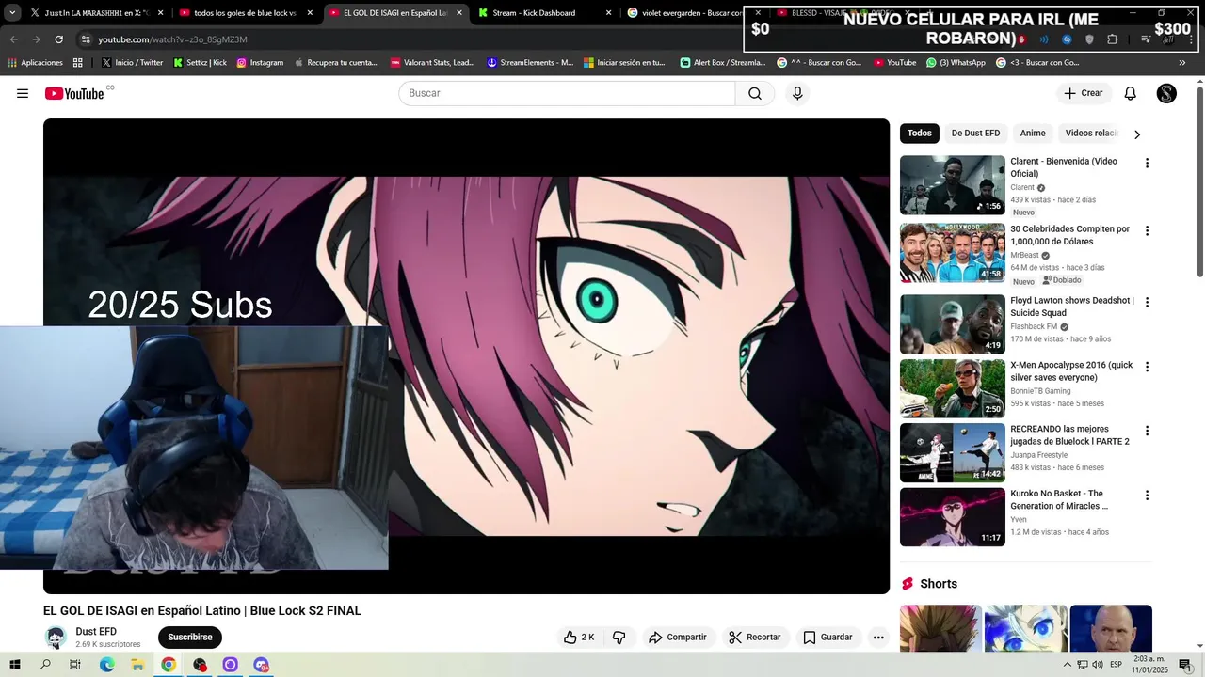The width and height of the screenshot is (1205, 677).
Task: Click the page vertical scrollbar
Action: [x=1200, y=181]
